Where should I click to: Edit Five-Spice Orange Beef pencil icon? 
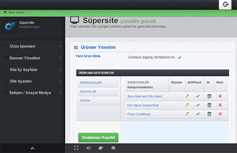pyautogui.click(x=187, y=105)
